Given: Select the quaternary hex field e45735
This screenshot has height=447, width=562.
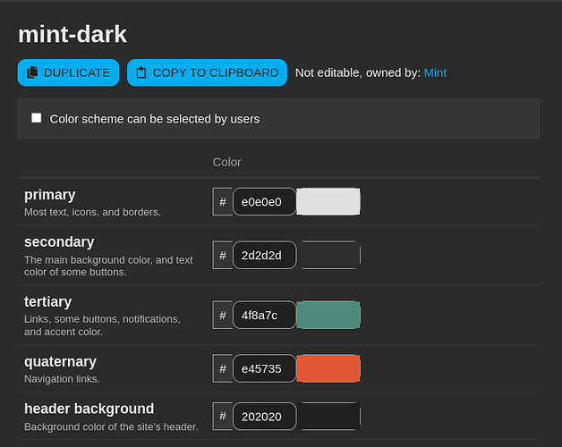Looking at the screenshot, I should 264,368.
